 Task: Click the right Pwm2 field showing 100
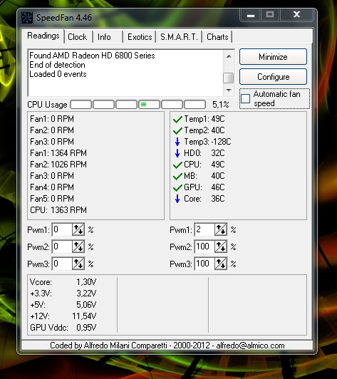click(204, 246)
